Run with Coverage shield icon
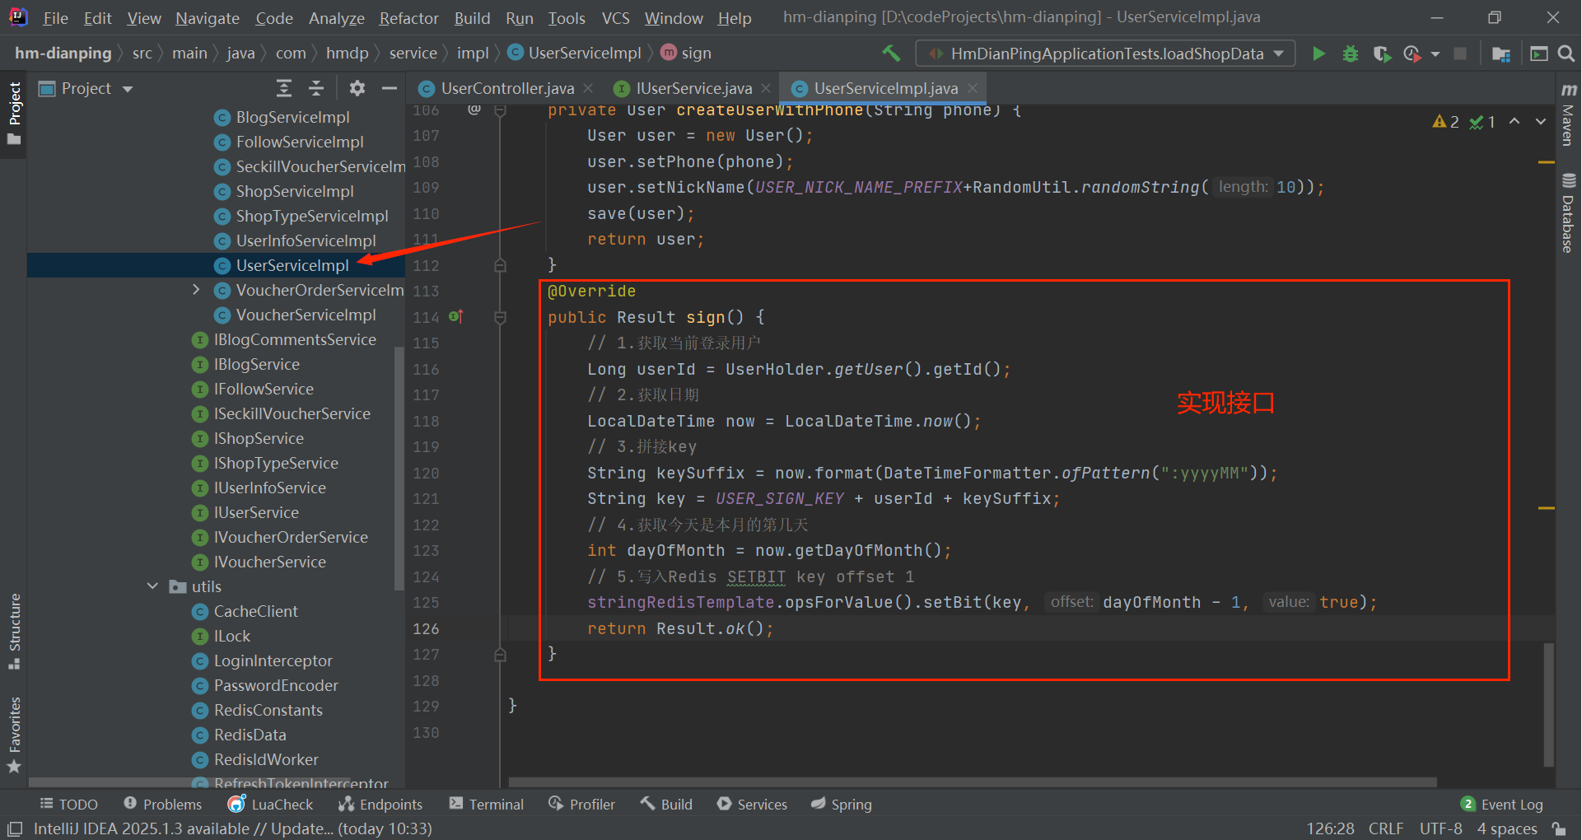1582x840 pixels. 1382,54
